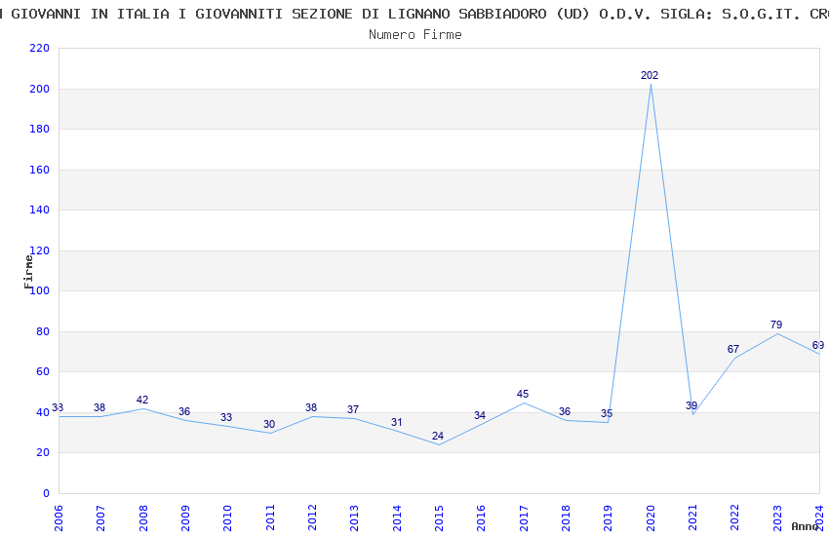829x536 pixels.
Task: Select the 2015 year tick label
Action: pos(439,517)
